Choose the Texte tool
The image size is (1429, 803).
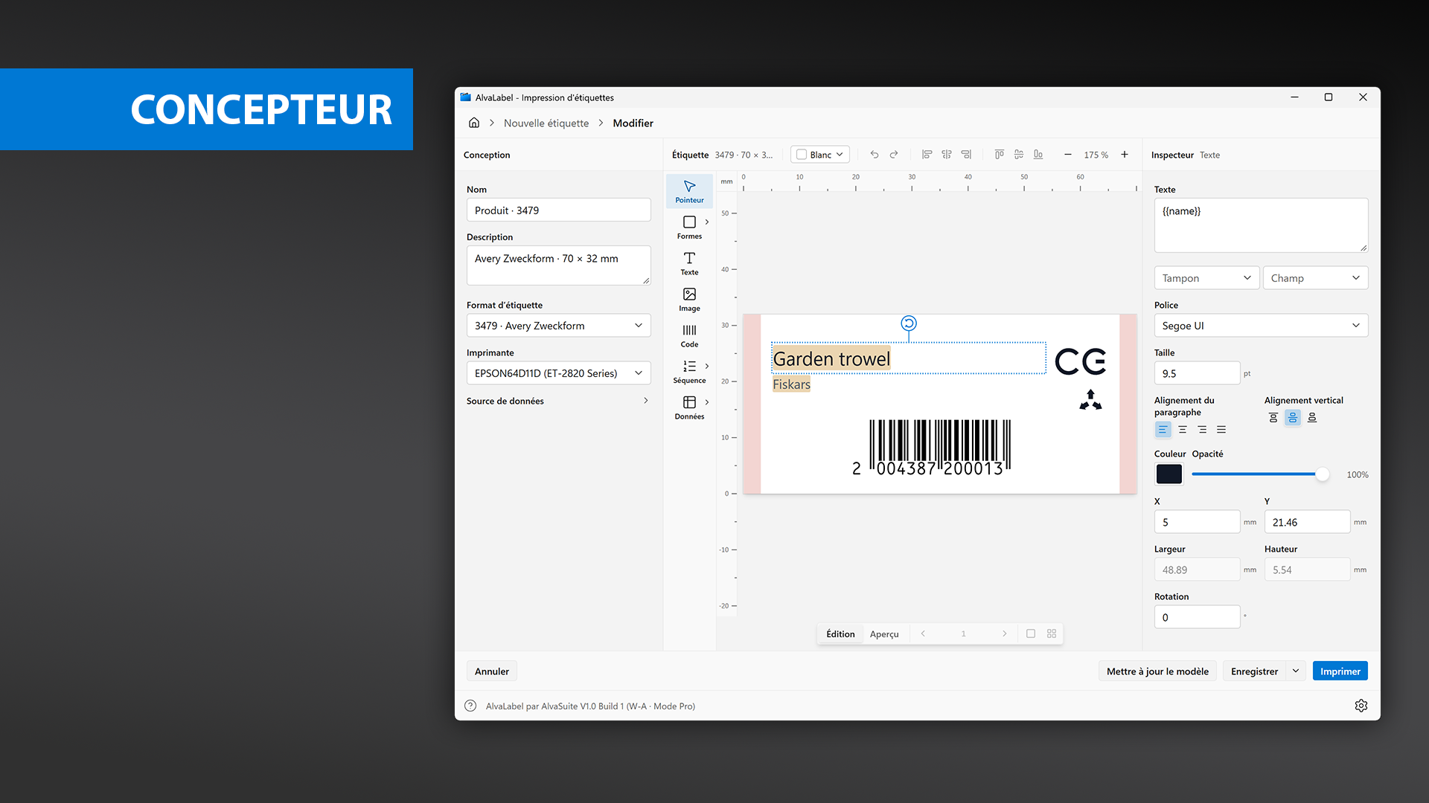689,264
